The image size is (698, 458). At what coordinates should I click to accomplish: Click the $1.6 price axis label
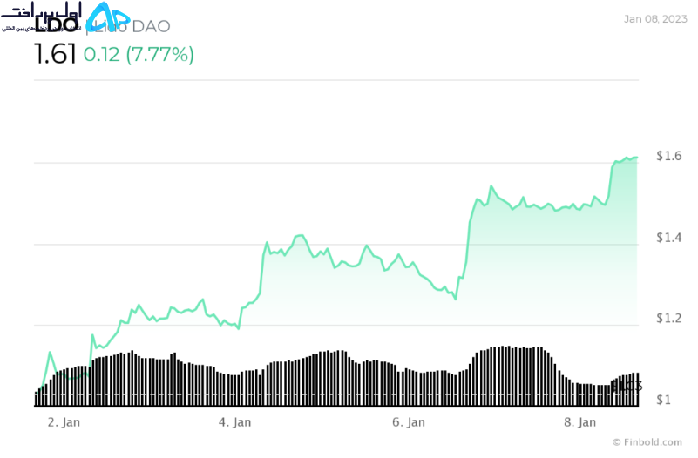(x=668, y=156)
